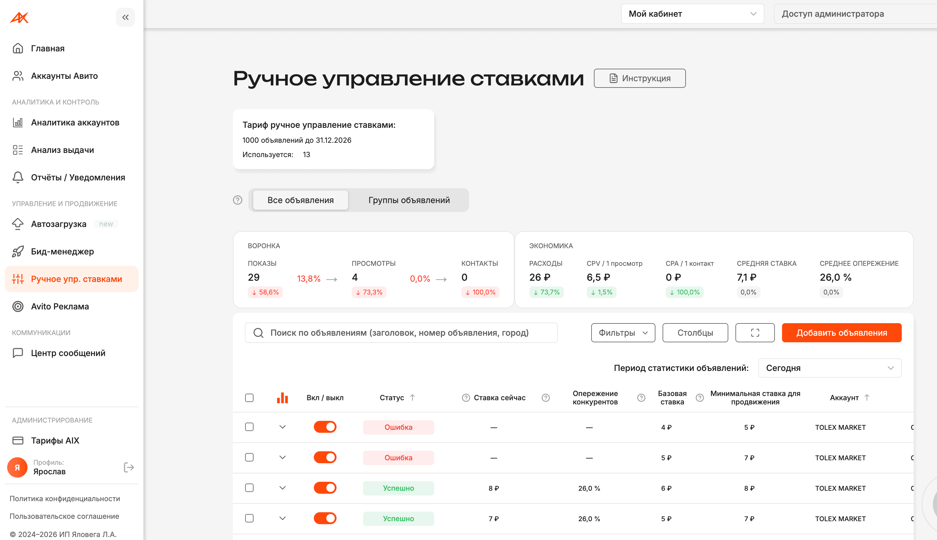Open the Avito Реклама menu item
The image size is (937, 540).
(72, 306)
